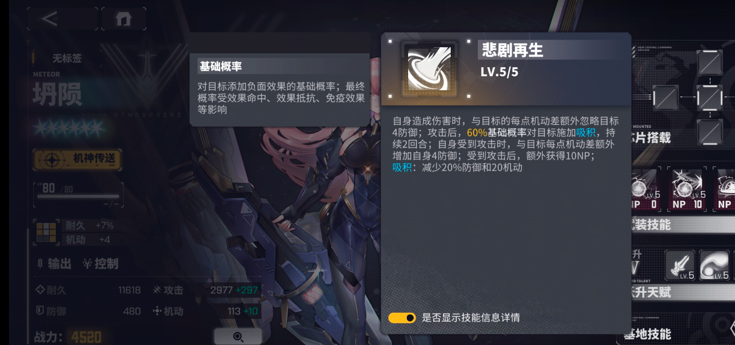
Task: Click the top empty chip slot
Action: coord(709,63)
